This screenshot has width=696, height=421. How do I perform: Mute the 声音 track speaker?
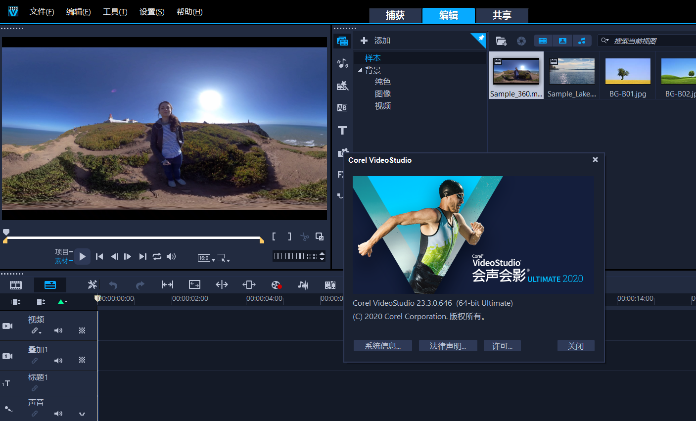[x=58, y=413]
